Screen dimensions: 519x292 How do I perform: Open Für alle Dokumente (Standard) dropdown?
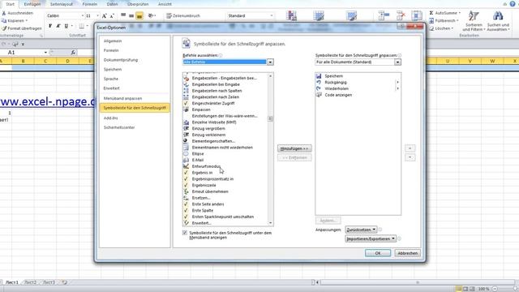pyautogui.click(x=397, y=62)
